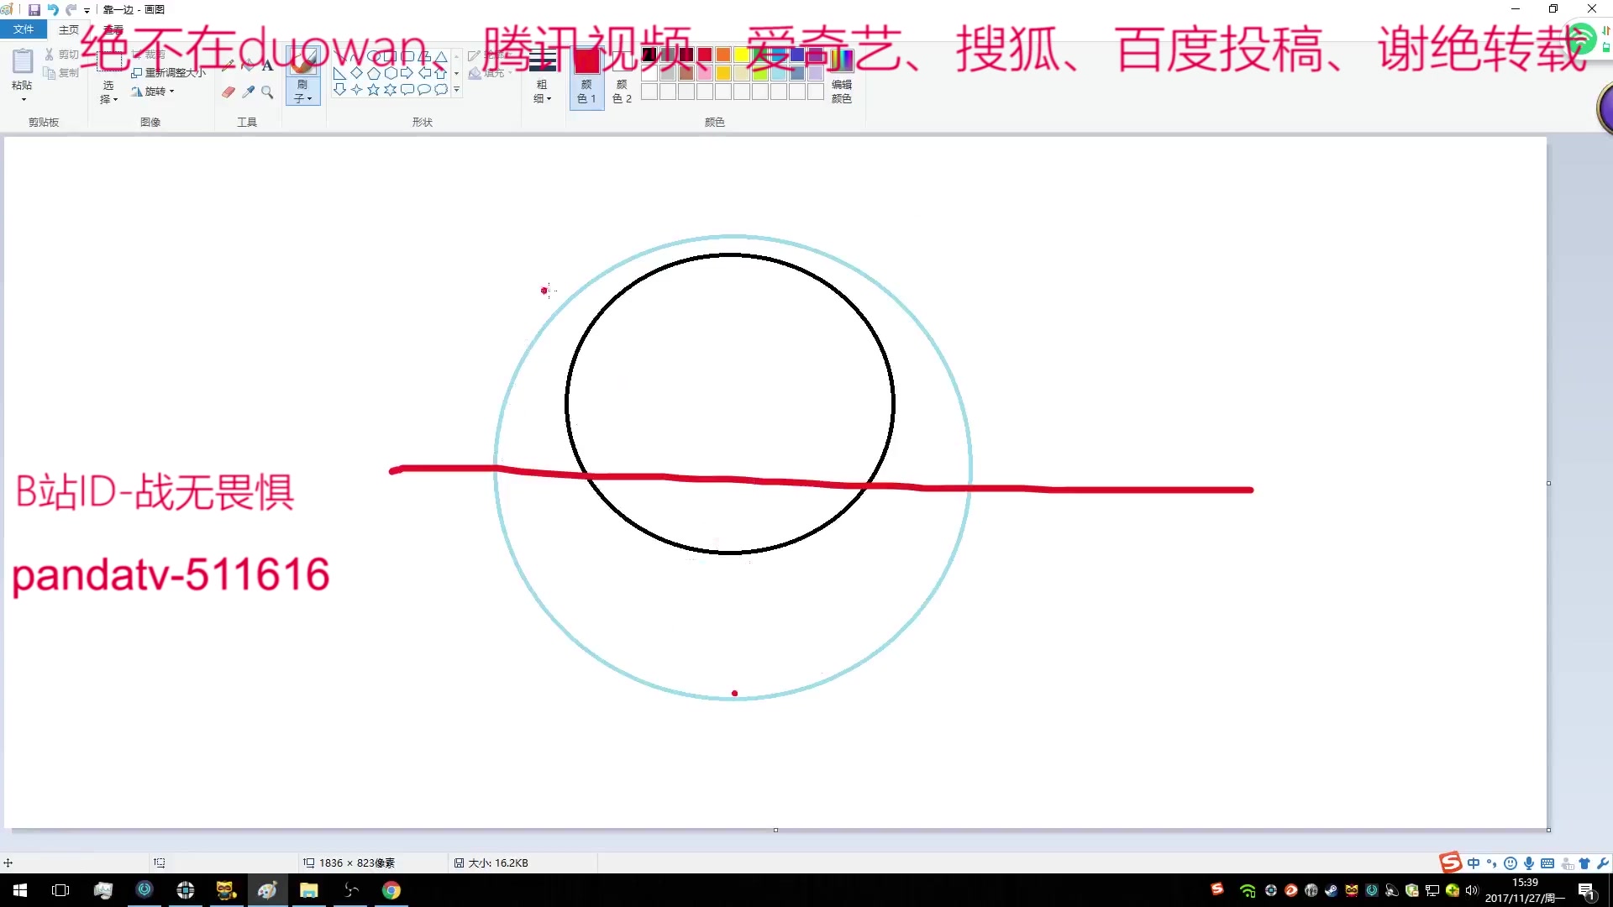Select the Eraser tool
This screenshot has width=1613, height=907.
pos(229,92)
